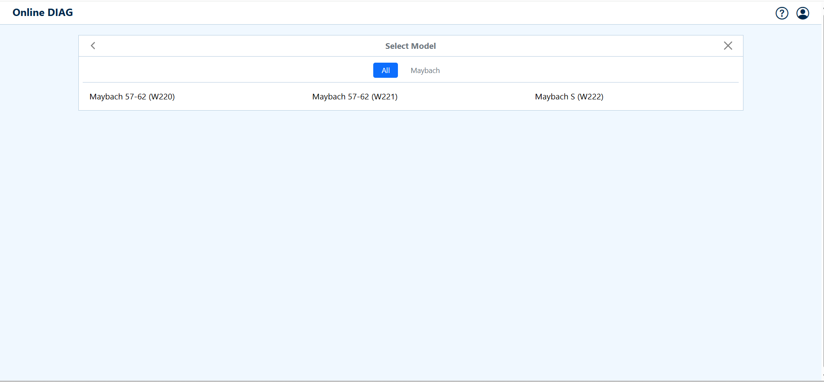Close the Select Model dialog
This screenshot has width=824, height=382.
coord(727,46)
